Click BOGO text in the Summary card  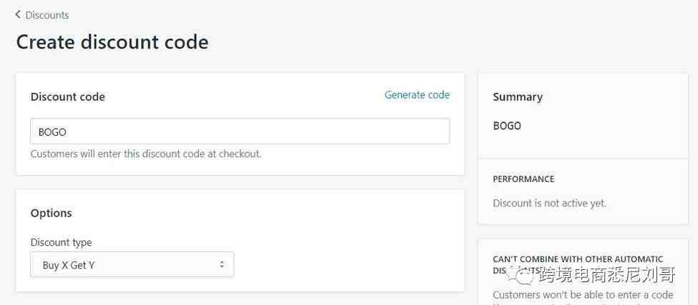(507, 126)
